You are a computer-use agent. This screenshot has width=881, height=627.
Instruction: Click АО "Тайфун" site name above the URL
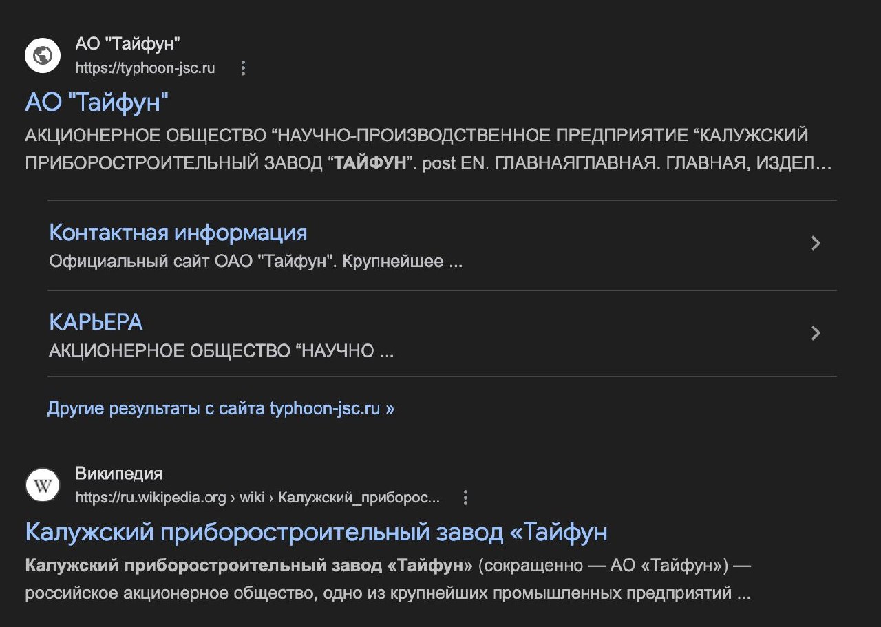(x=127, y=45)
